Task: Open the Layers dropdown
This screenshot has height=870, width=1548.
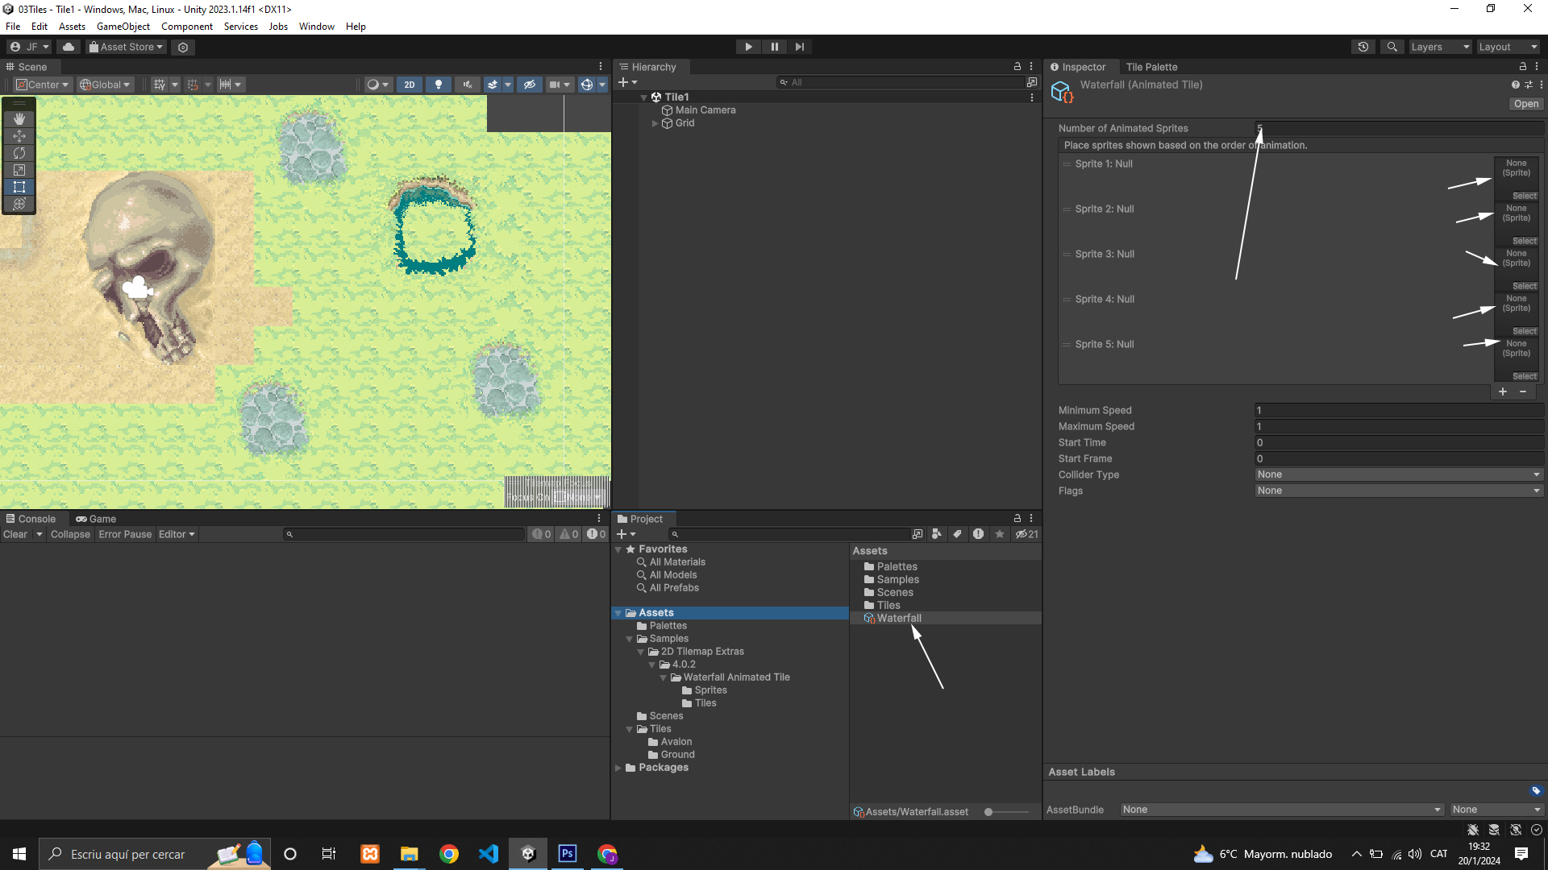Action: pos(1440,47)
